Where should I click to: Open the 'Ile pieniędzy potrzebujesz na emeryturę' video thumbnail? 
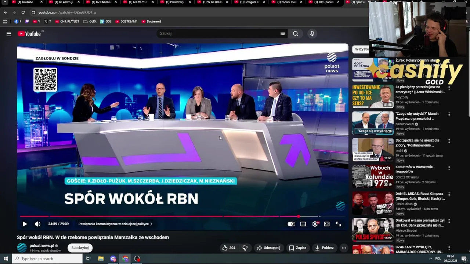click(373, 96)
